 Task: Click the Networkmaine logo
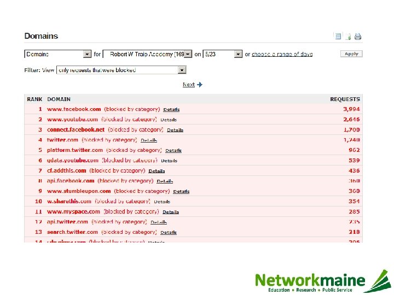pos(323,281)
